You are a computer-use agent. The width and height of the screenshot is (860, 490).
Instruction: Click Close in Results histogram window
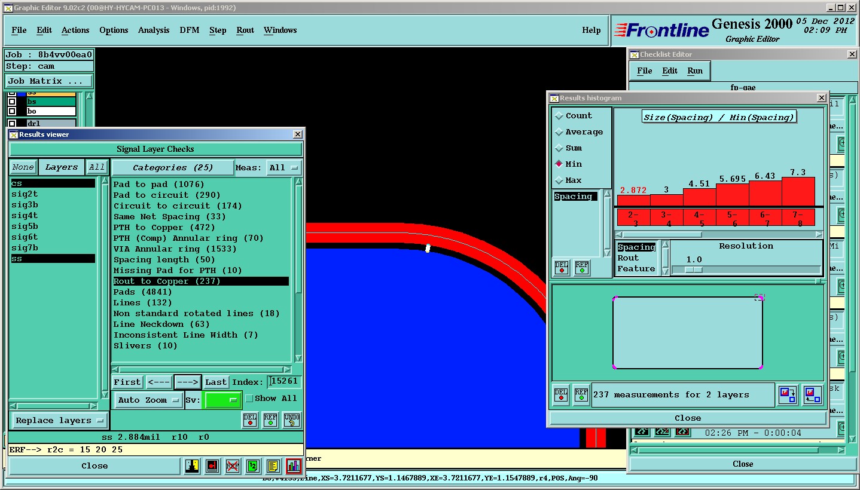click(x=688, y=418)
